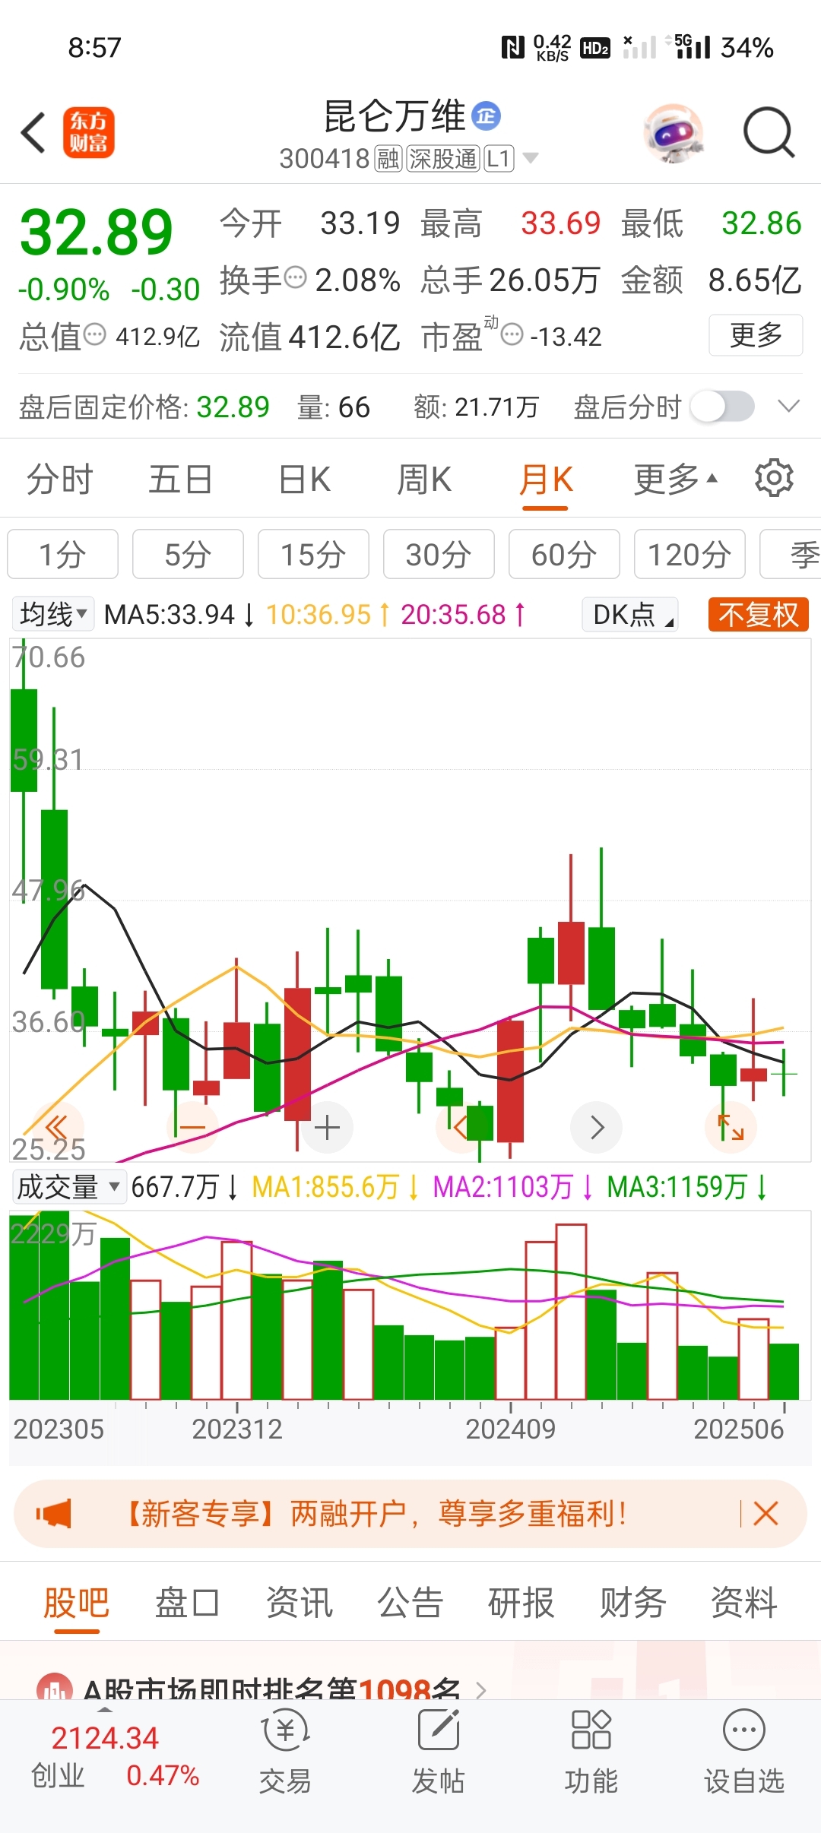
Task: Tap the 发帖 post icon
Action: [x=439, y=1752]
